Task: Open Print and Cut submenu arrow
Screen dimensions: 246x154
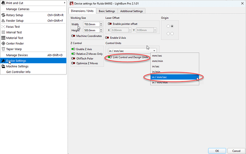Action: 65,3
